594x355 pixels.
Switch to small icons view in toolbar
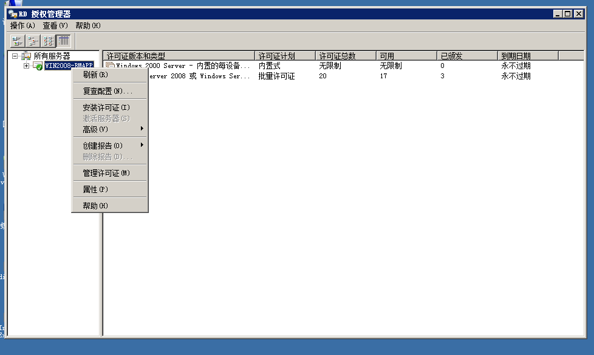click(x=33, y=41)
